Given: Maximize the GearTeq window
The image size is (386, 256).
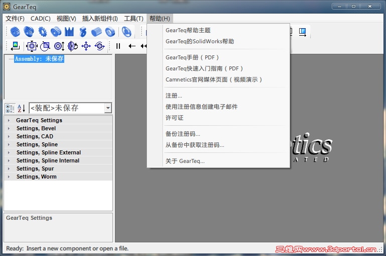Looking at the screenshot, I should point(353,7).
